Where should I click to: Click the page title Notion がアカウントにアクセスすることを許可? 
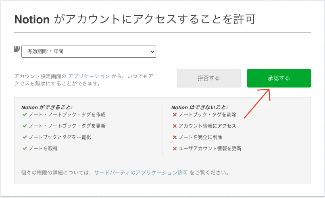[x=135, y=19]
